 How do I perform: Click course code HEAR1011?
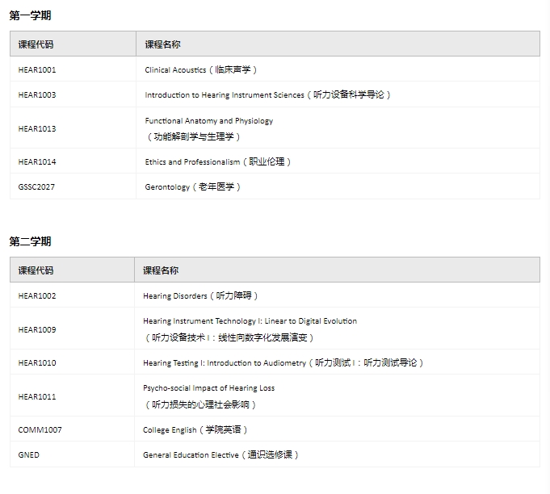(x=37, y=397)
